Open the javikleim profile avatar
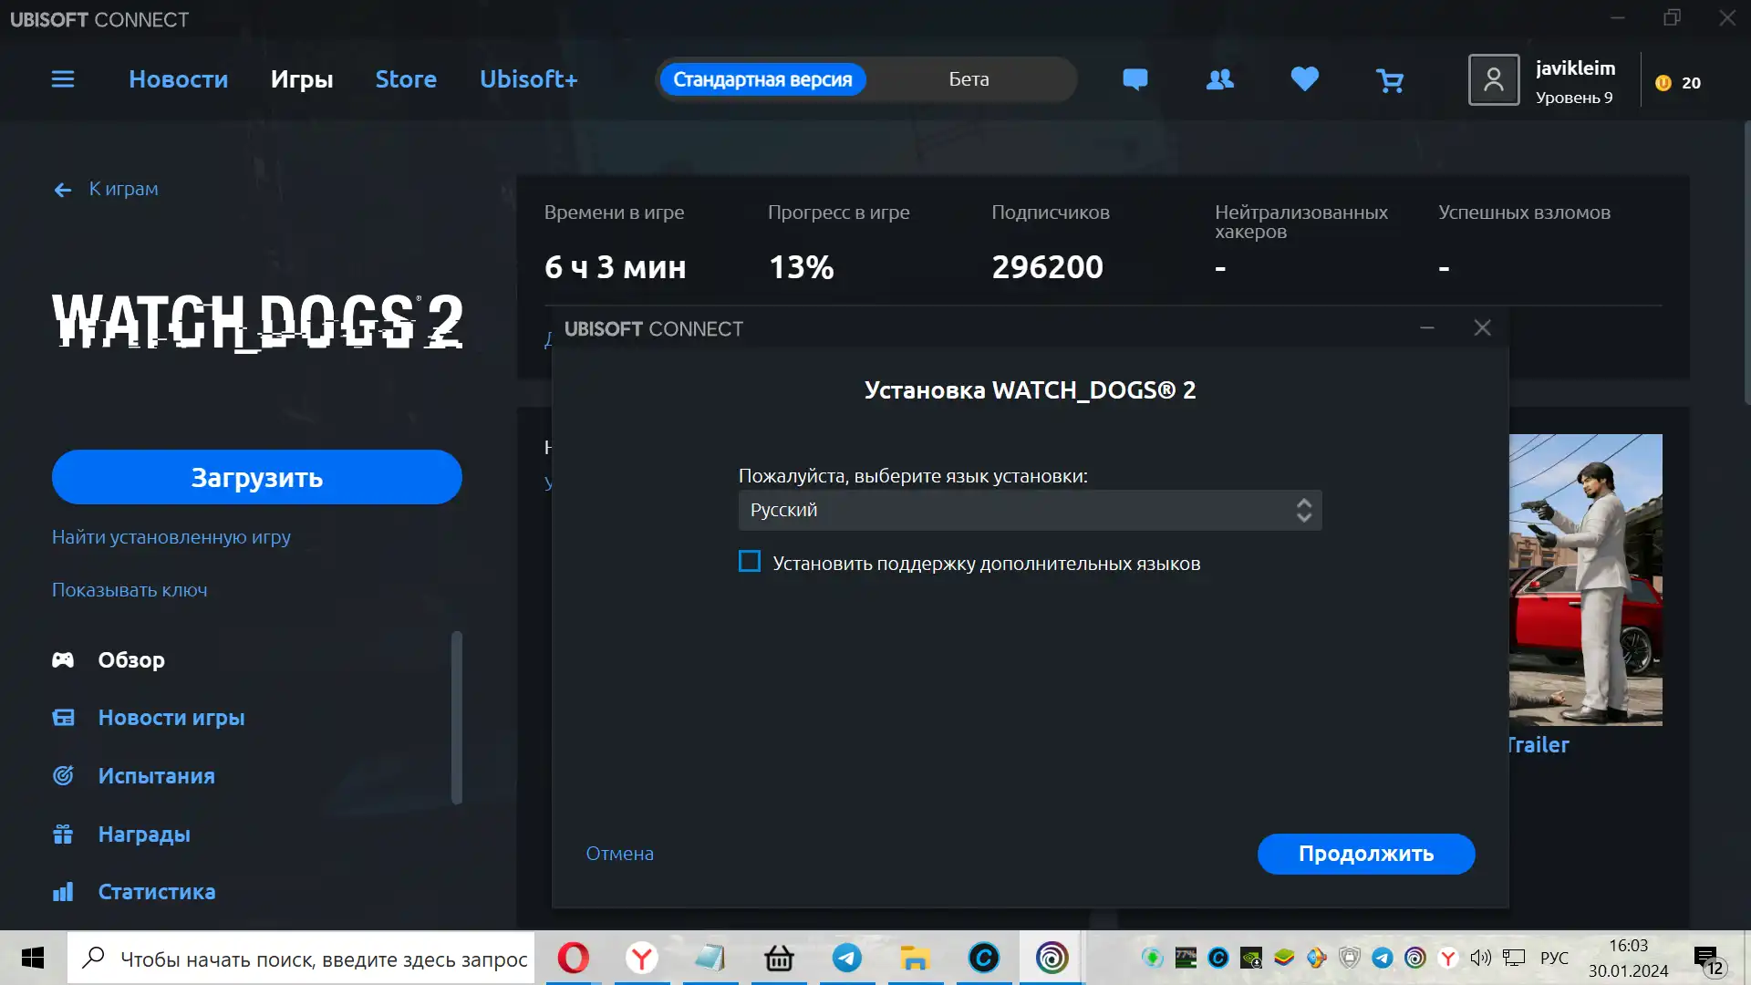 click(x=1493, y=80)
